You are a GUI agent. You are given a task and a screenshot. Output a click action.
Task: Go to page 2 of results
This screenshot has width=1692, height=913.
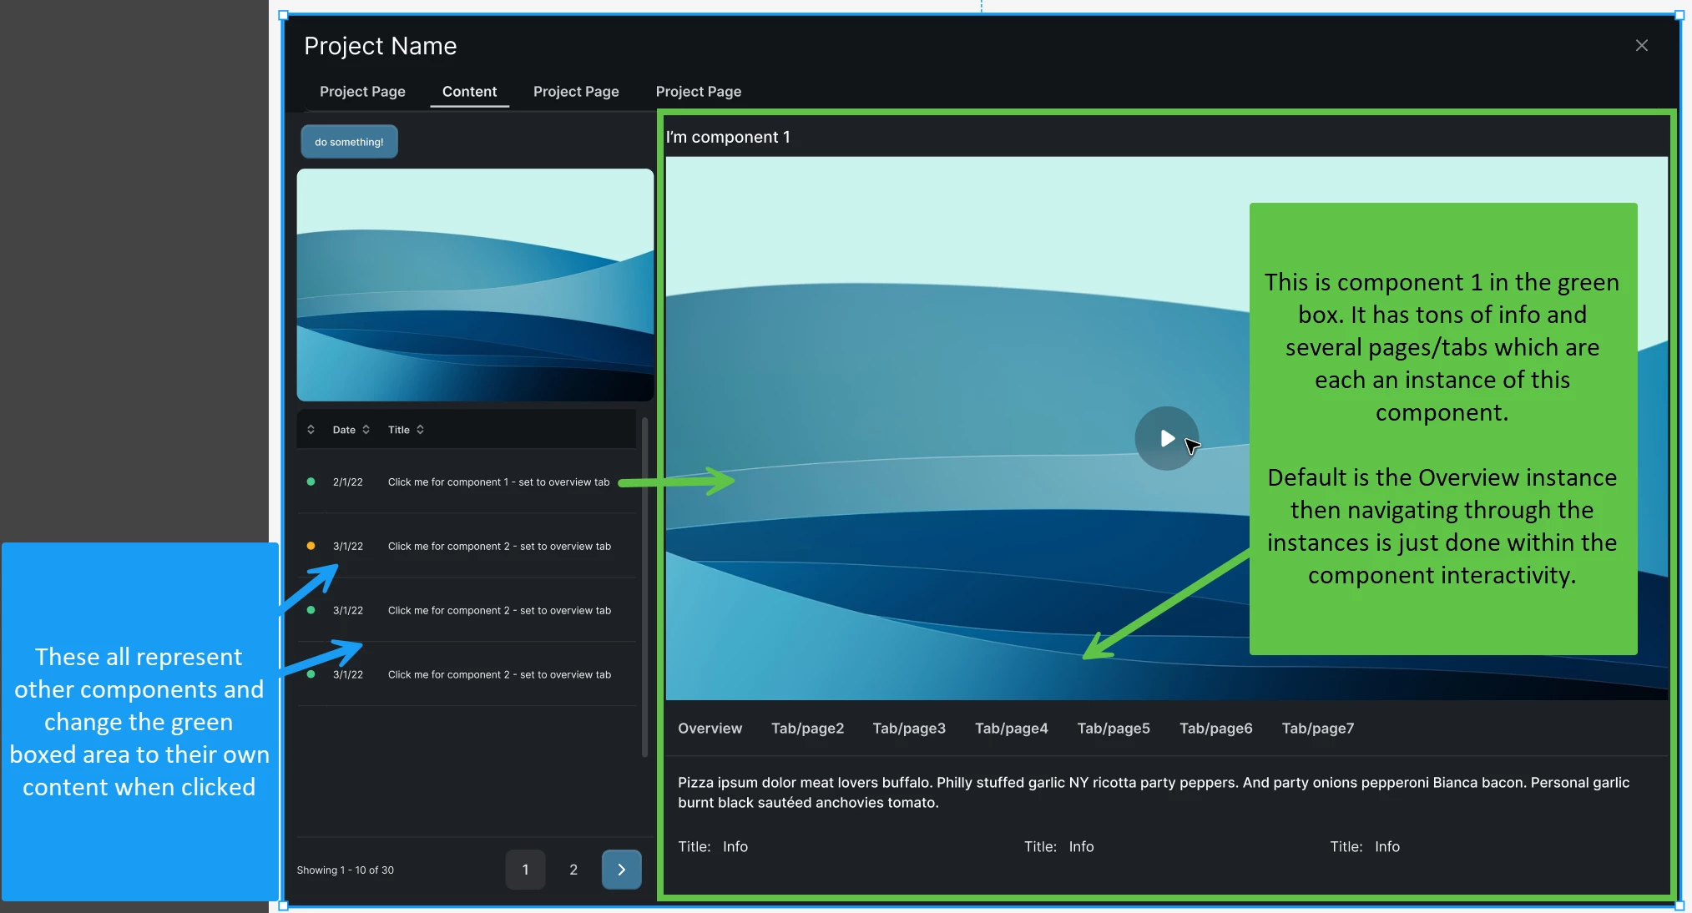pyautogui.click(x=573, y=870)
